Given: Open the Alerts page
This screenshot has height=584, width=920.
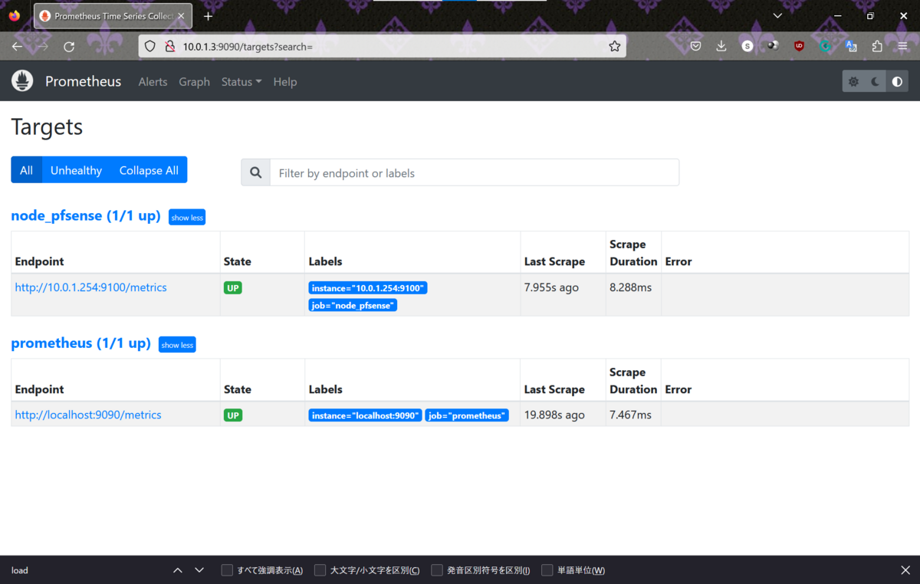Looking at the screenshot, I should pos(153,81).
